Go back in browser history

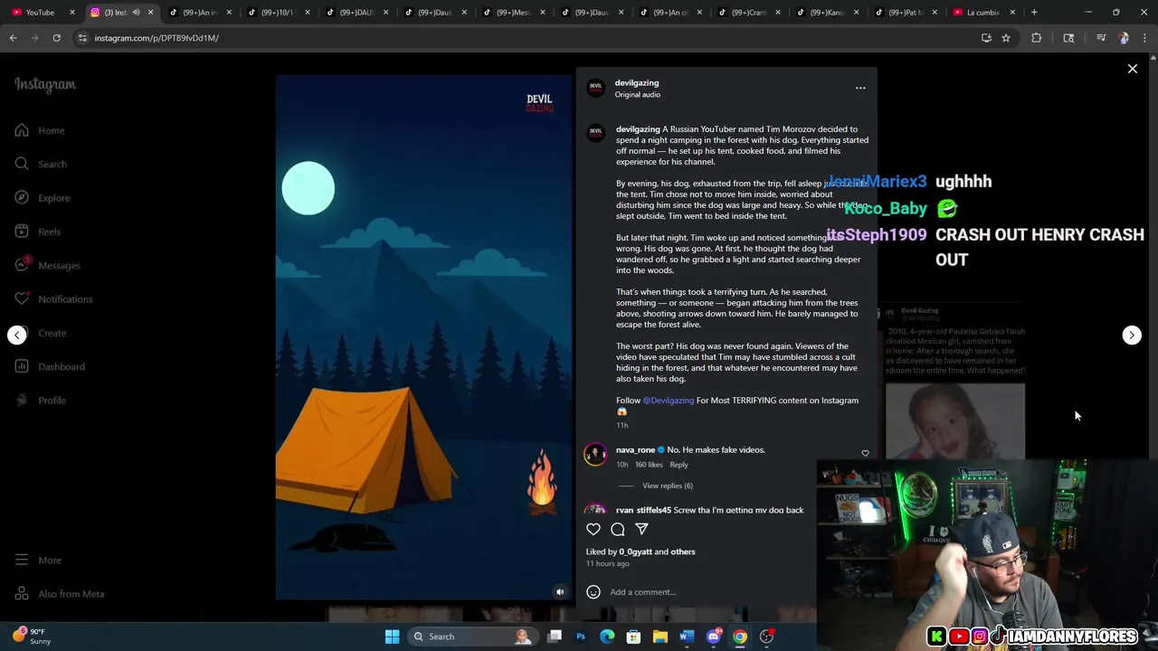[x=14, y=38]
